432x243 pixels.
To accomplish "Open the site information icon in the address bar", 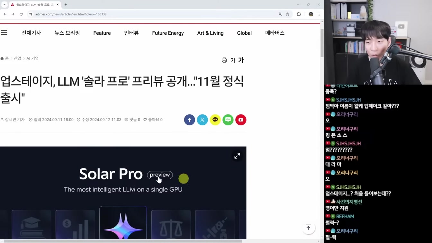I will coord(31,14).
